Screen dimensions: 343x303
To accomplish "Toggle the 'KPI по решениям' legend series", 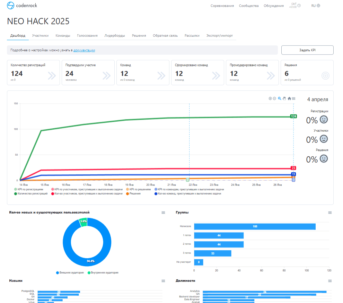I will tap(139, 189).
